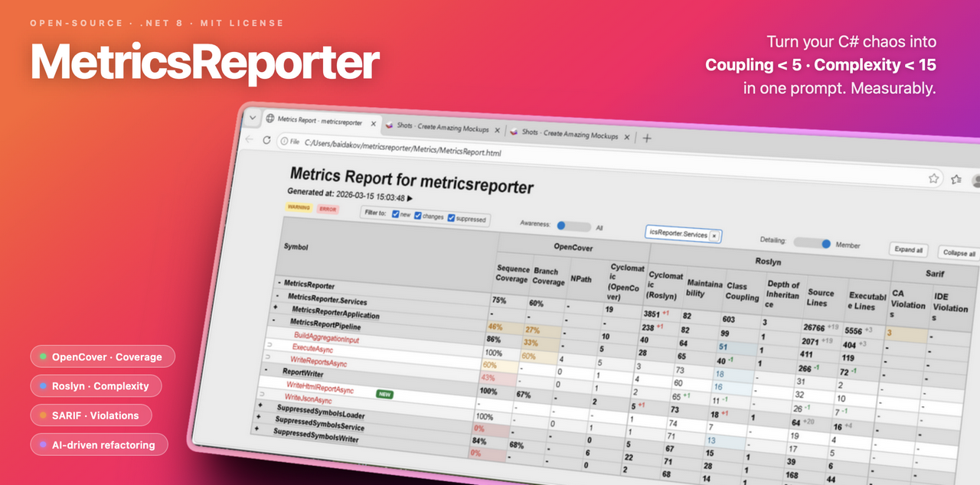Click the red ERROR badge
Viewport: 980px width, 485px height.
click(328, 210)
